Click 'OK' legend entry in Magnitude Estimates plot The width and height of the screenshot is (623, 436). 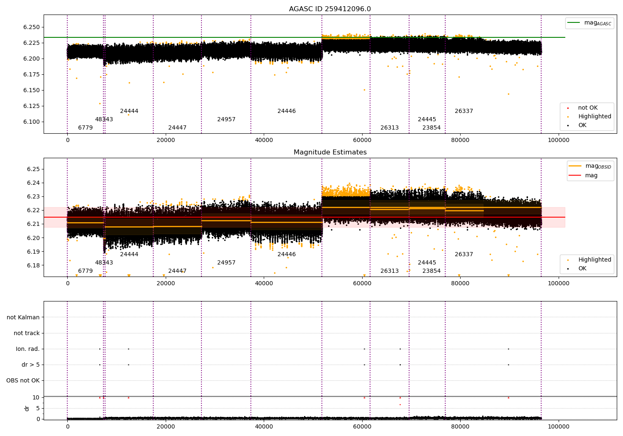[582, 269]
